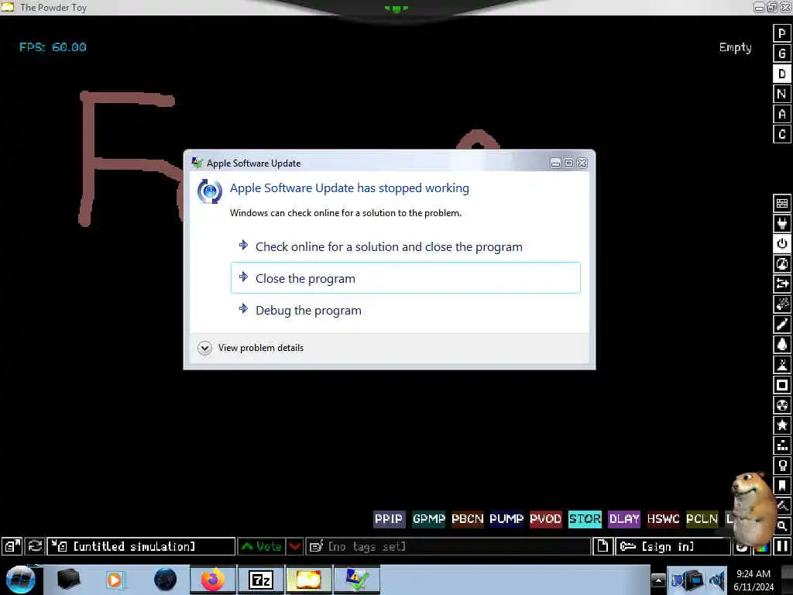Image resolution: width=793 pixels, height=595 pixels.
Task: Open the Powered Materials category icon
Action: coord(782,244)
